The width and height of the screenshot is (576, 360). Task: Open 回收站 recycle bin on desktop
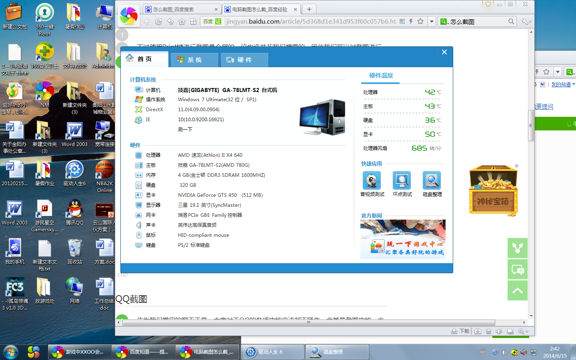(x=75, y=252)
